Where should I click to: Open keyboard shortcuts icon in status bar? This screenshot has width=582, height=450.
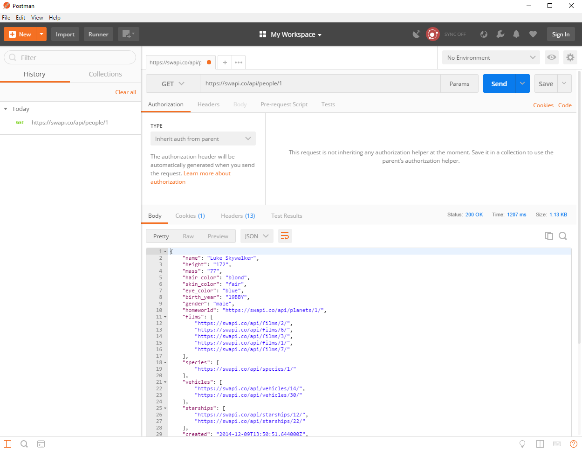(x=557, y=444)
